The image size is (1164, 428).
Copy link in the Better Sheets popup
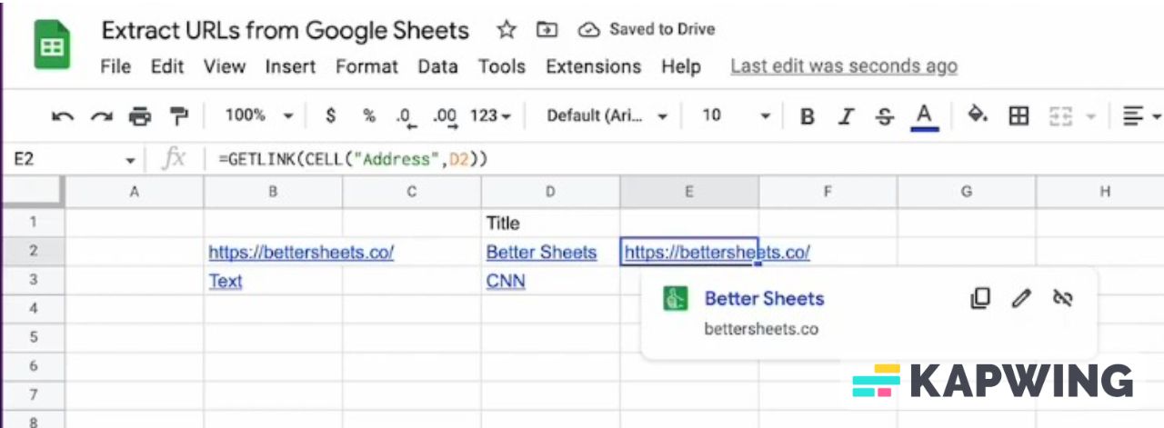[x=980, y=298]
